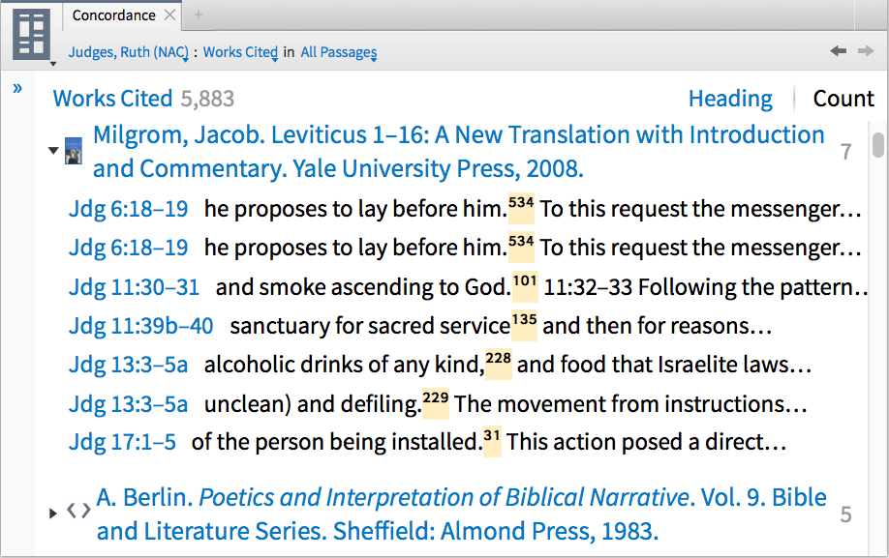Navigate back with left arrow
The height and width of the screenshot is (558, 889).
839,51
